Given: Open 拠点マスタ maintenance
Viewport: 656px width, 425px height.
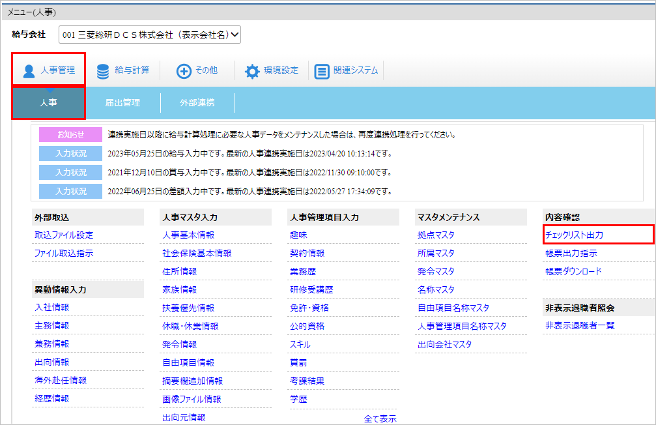Looking at the screenshot, I should 436,235.
